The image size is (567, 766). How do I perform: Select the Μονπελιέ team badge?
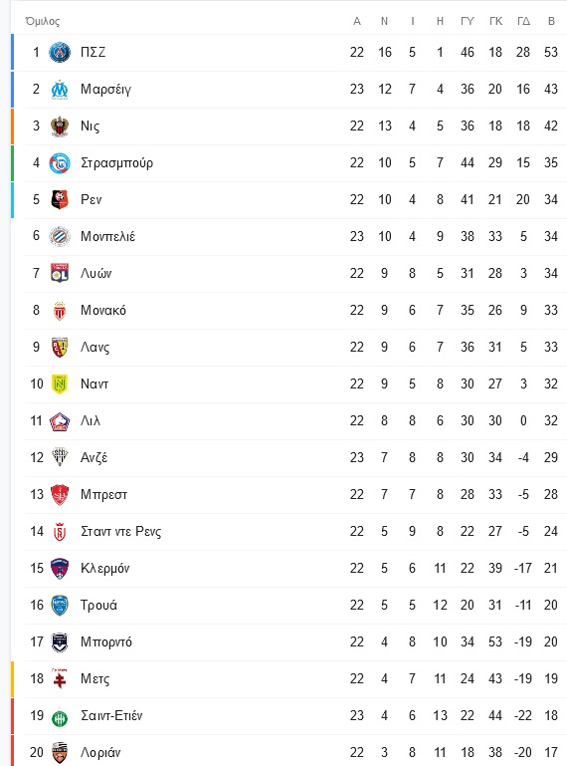tap(60, 236)
